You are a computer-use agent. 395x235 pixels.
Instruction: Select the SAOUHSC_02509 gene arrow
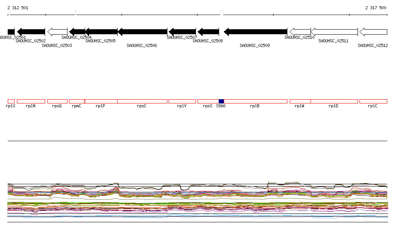coord(255,32)
